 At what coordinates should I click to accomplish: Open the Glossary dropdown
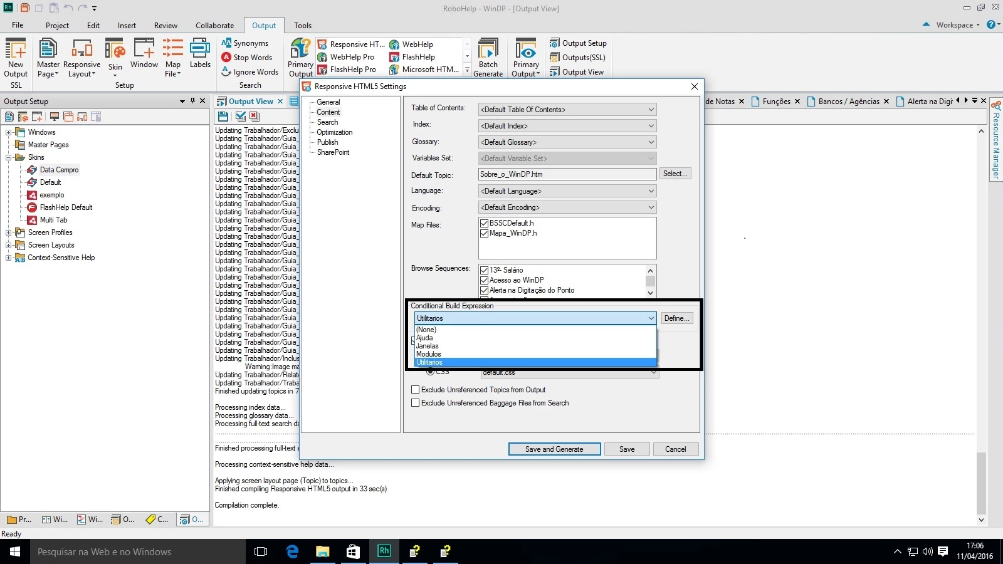[x=567, y=142]
